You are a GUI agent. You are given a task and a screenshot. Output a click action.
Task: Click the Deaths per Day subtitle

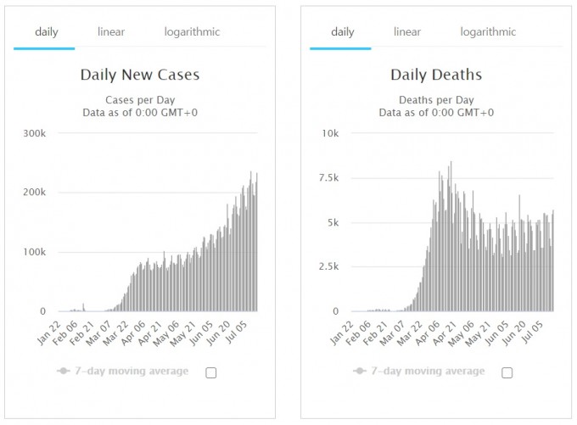[436, 98]
